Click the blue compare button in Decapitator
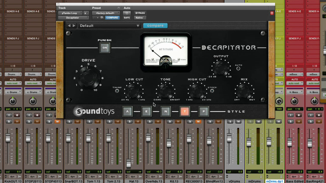This screenshot has width=326, height=183. coord(155,26)
